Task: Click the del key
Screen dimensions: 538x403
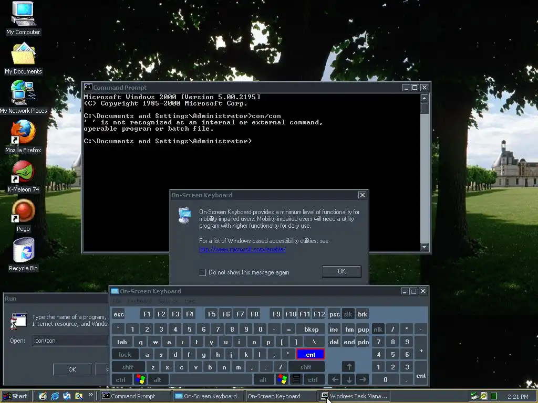Action: click(x=334, y=342)
